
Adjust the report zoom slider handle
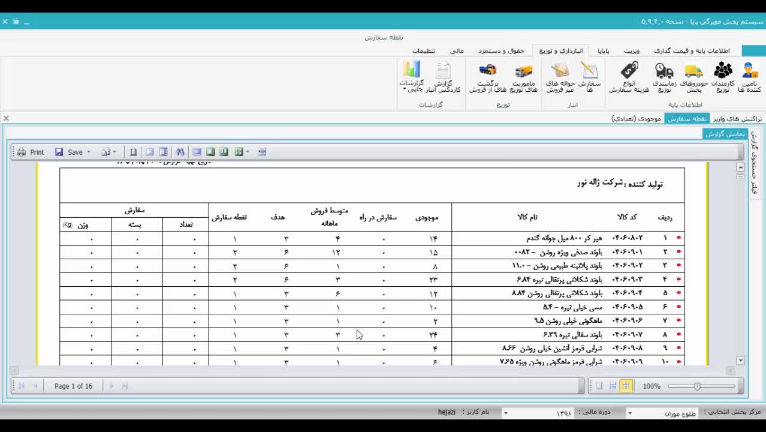(x=697, y=386)
